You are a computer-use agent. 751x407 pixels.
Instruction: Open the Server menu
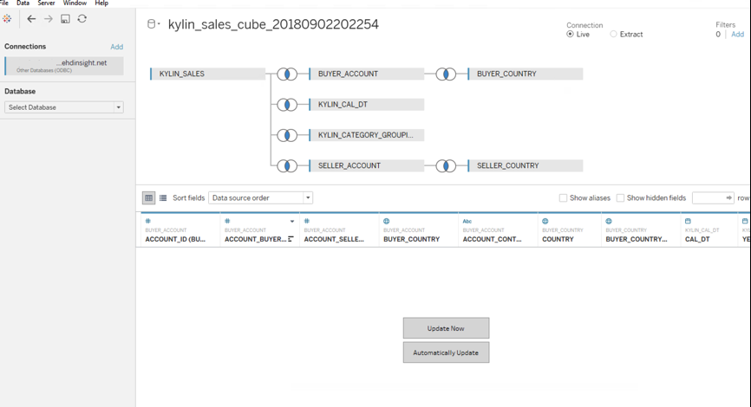click(46, 3)
